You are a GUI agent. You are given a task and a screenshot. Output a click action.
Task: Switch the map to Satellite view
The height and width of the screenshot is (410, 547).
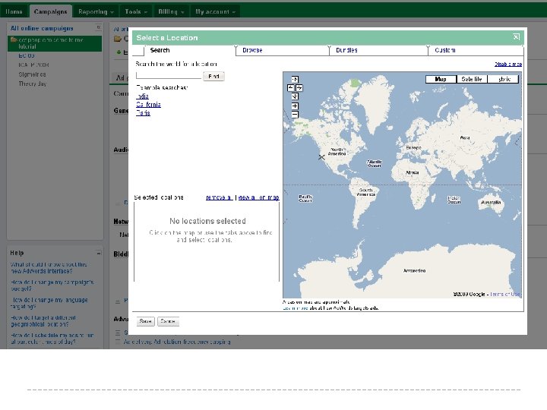pos(472,79)
